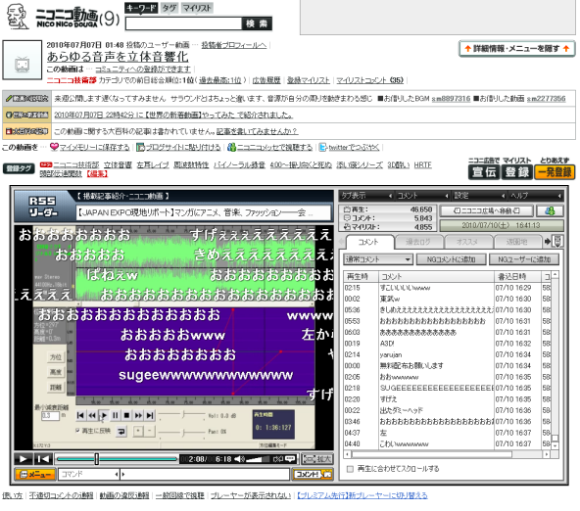Enable 再生に合わせてスクロールする checkbox
The image size is (580, 511).
(x=350, y=469)
